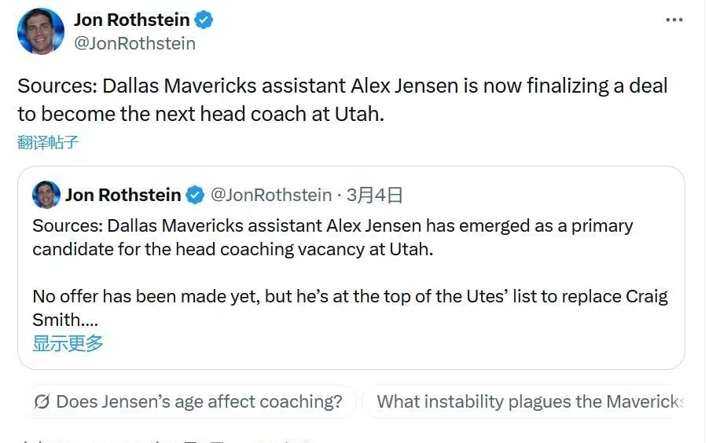Click Jon Rothstein's large profile avatar
The image size is (709, 443).
[40, 31]
